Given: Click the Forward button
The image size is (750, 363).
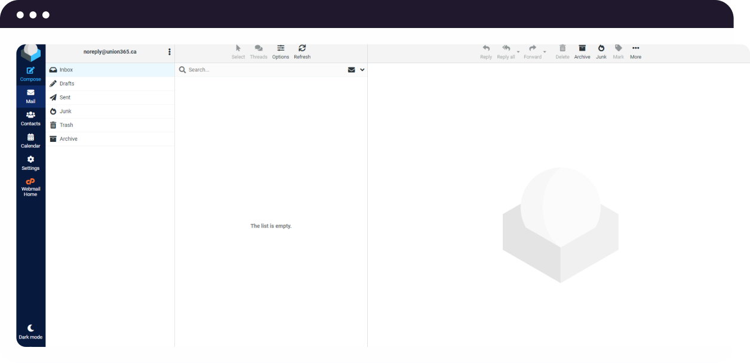Looking at the screenshot, I should coord(533,52).
